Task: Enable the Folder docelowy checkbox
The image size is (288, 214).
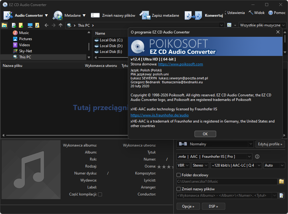Action: (x=178, y=175)
